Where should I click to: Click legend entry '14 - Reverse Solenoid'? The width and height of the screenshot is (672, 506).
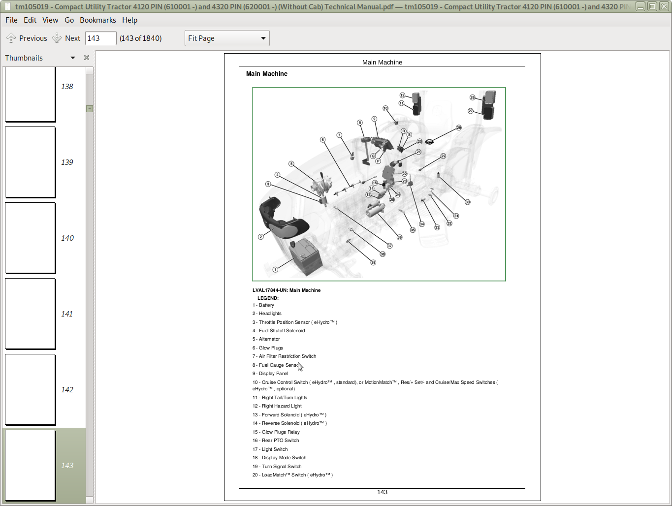pyautogui.click(x=290, y=423)
